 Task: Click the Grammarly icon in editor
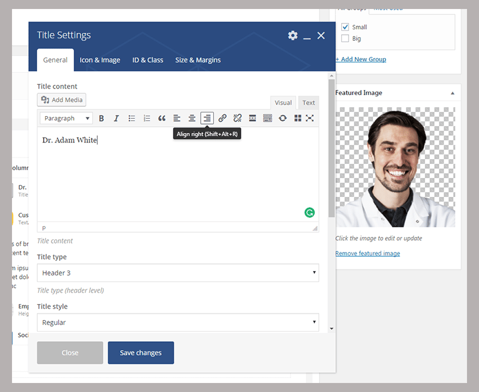310,212
